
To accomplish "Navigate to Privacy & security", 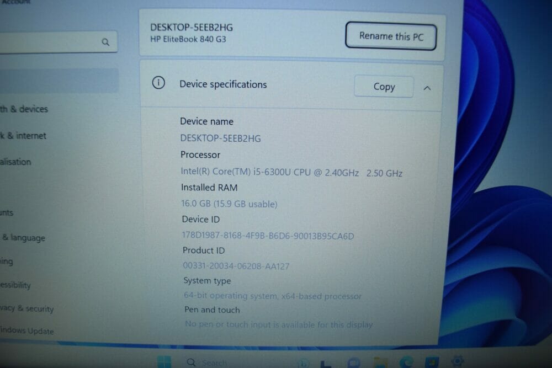I will [27, 308].
